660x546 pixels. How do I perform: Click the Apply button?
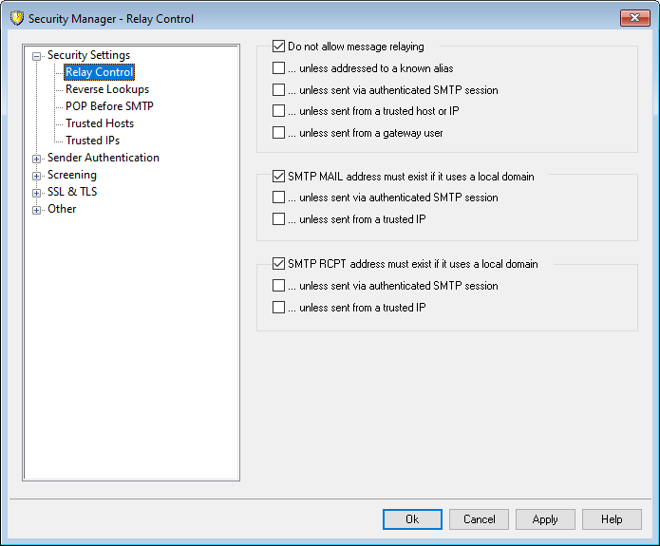[x=545, y=519]
